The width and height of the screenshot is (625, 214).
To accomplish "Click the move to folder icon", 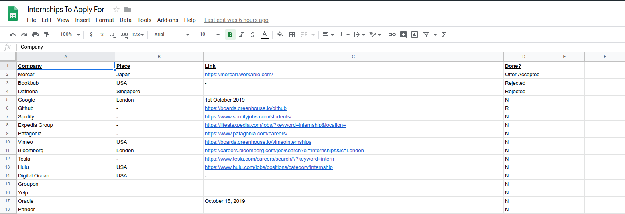I will 128,10.
